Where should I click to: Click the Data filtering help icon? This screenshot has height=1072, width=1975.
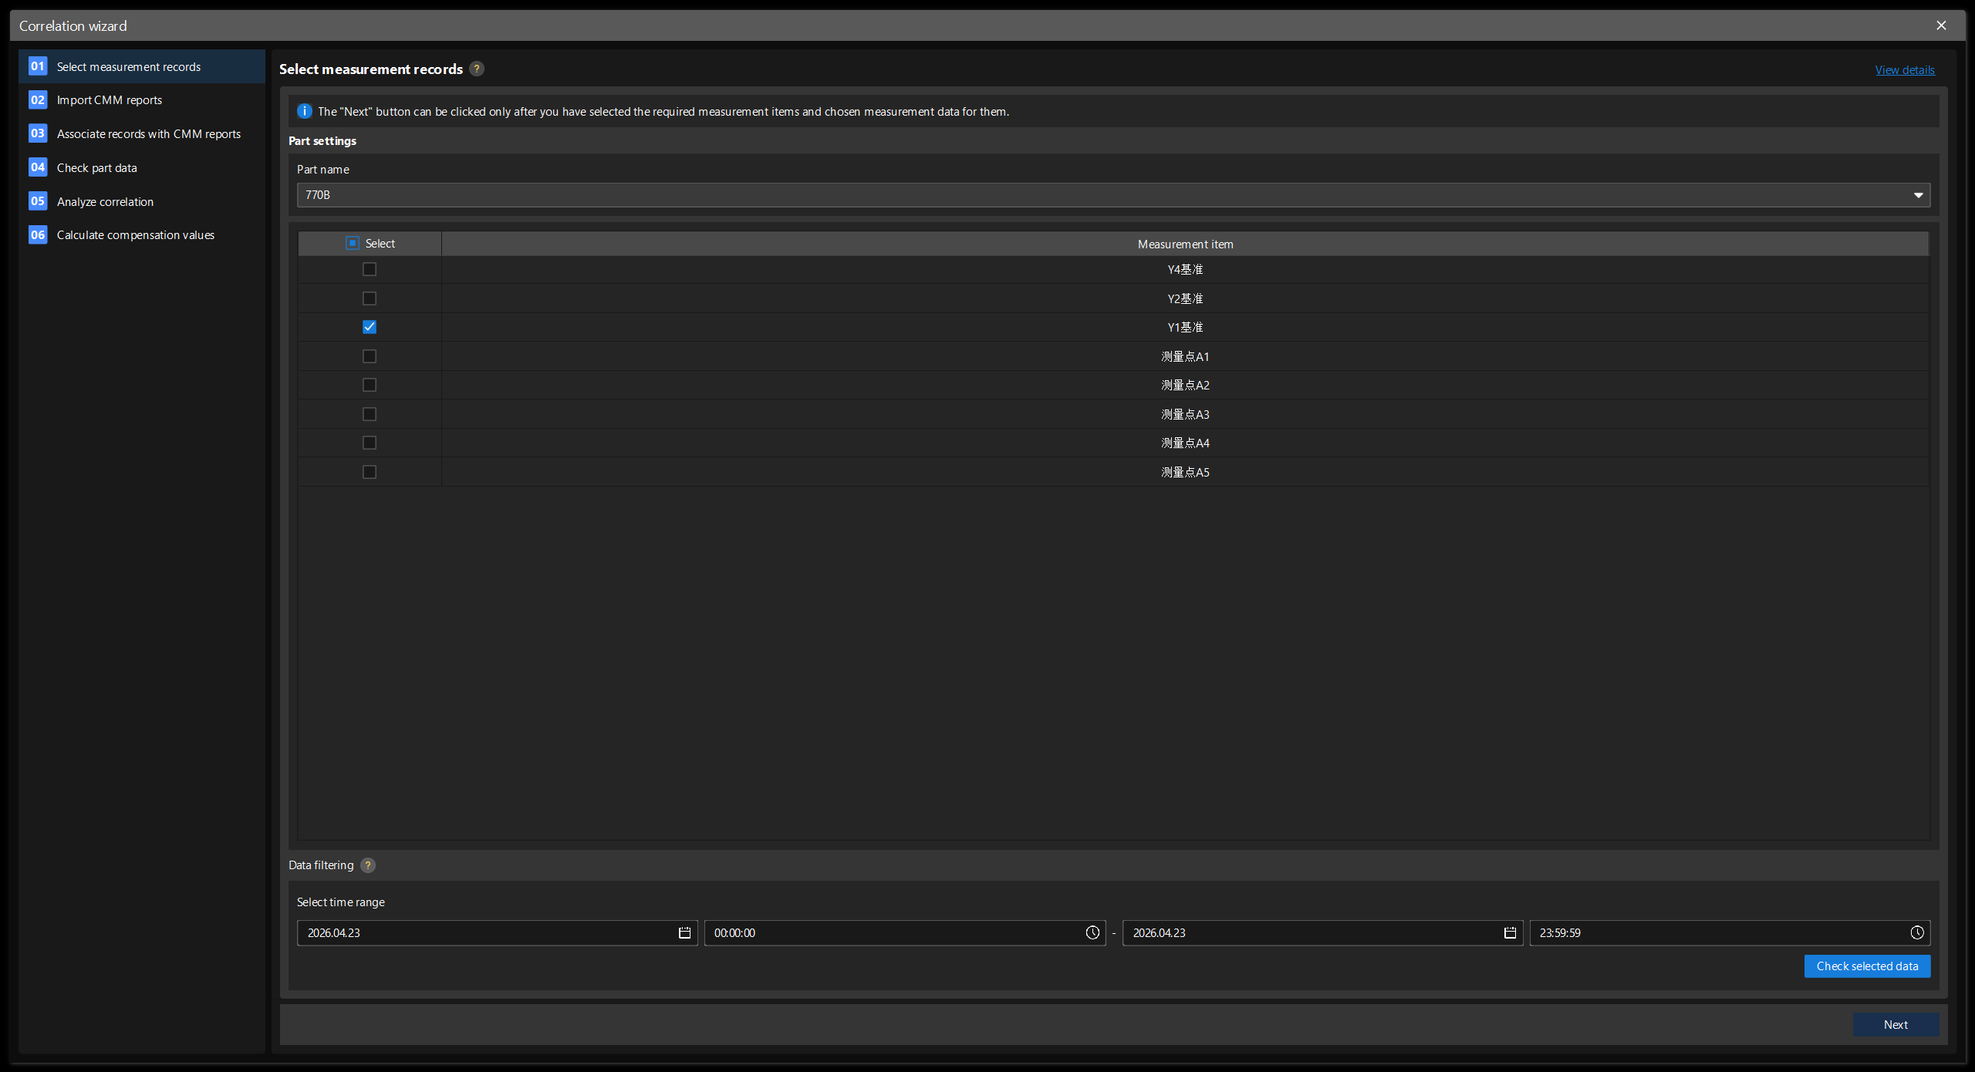point(368,865)
